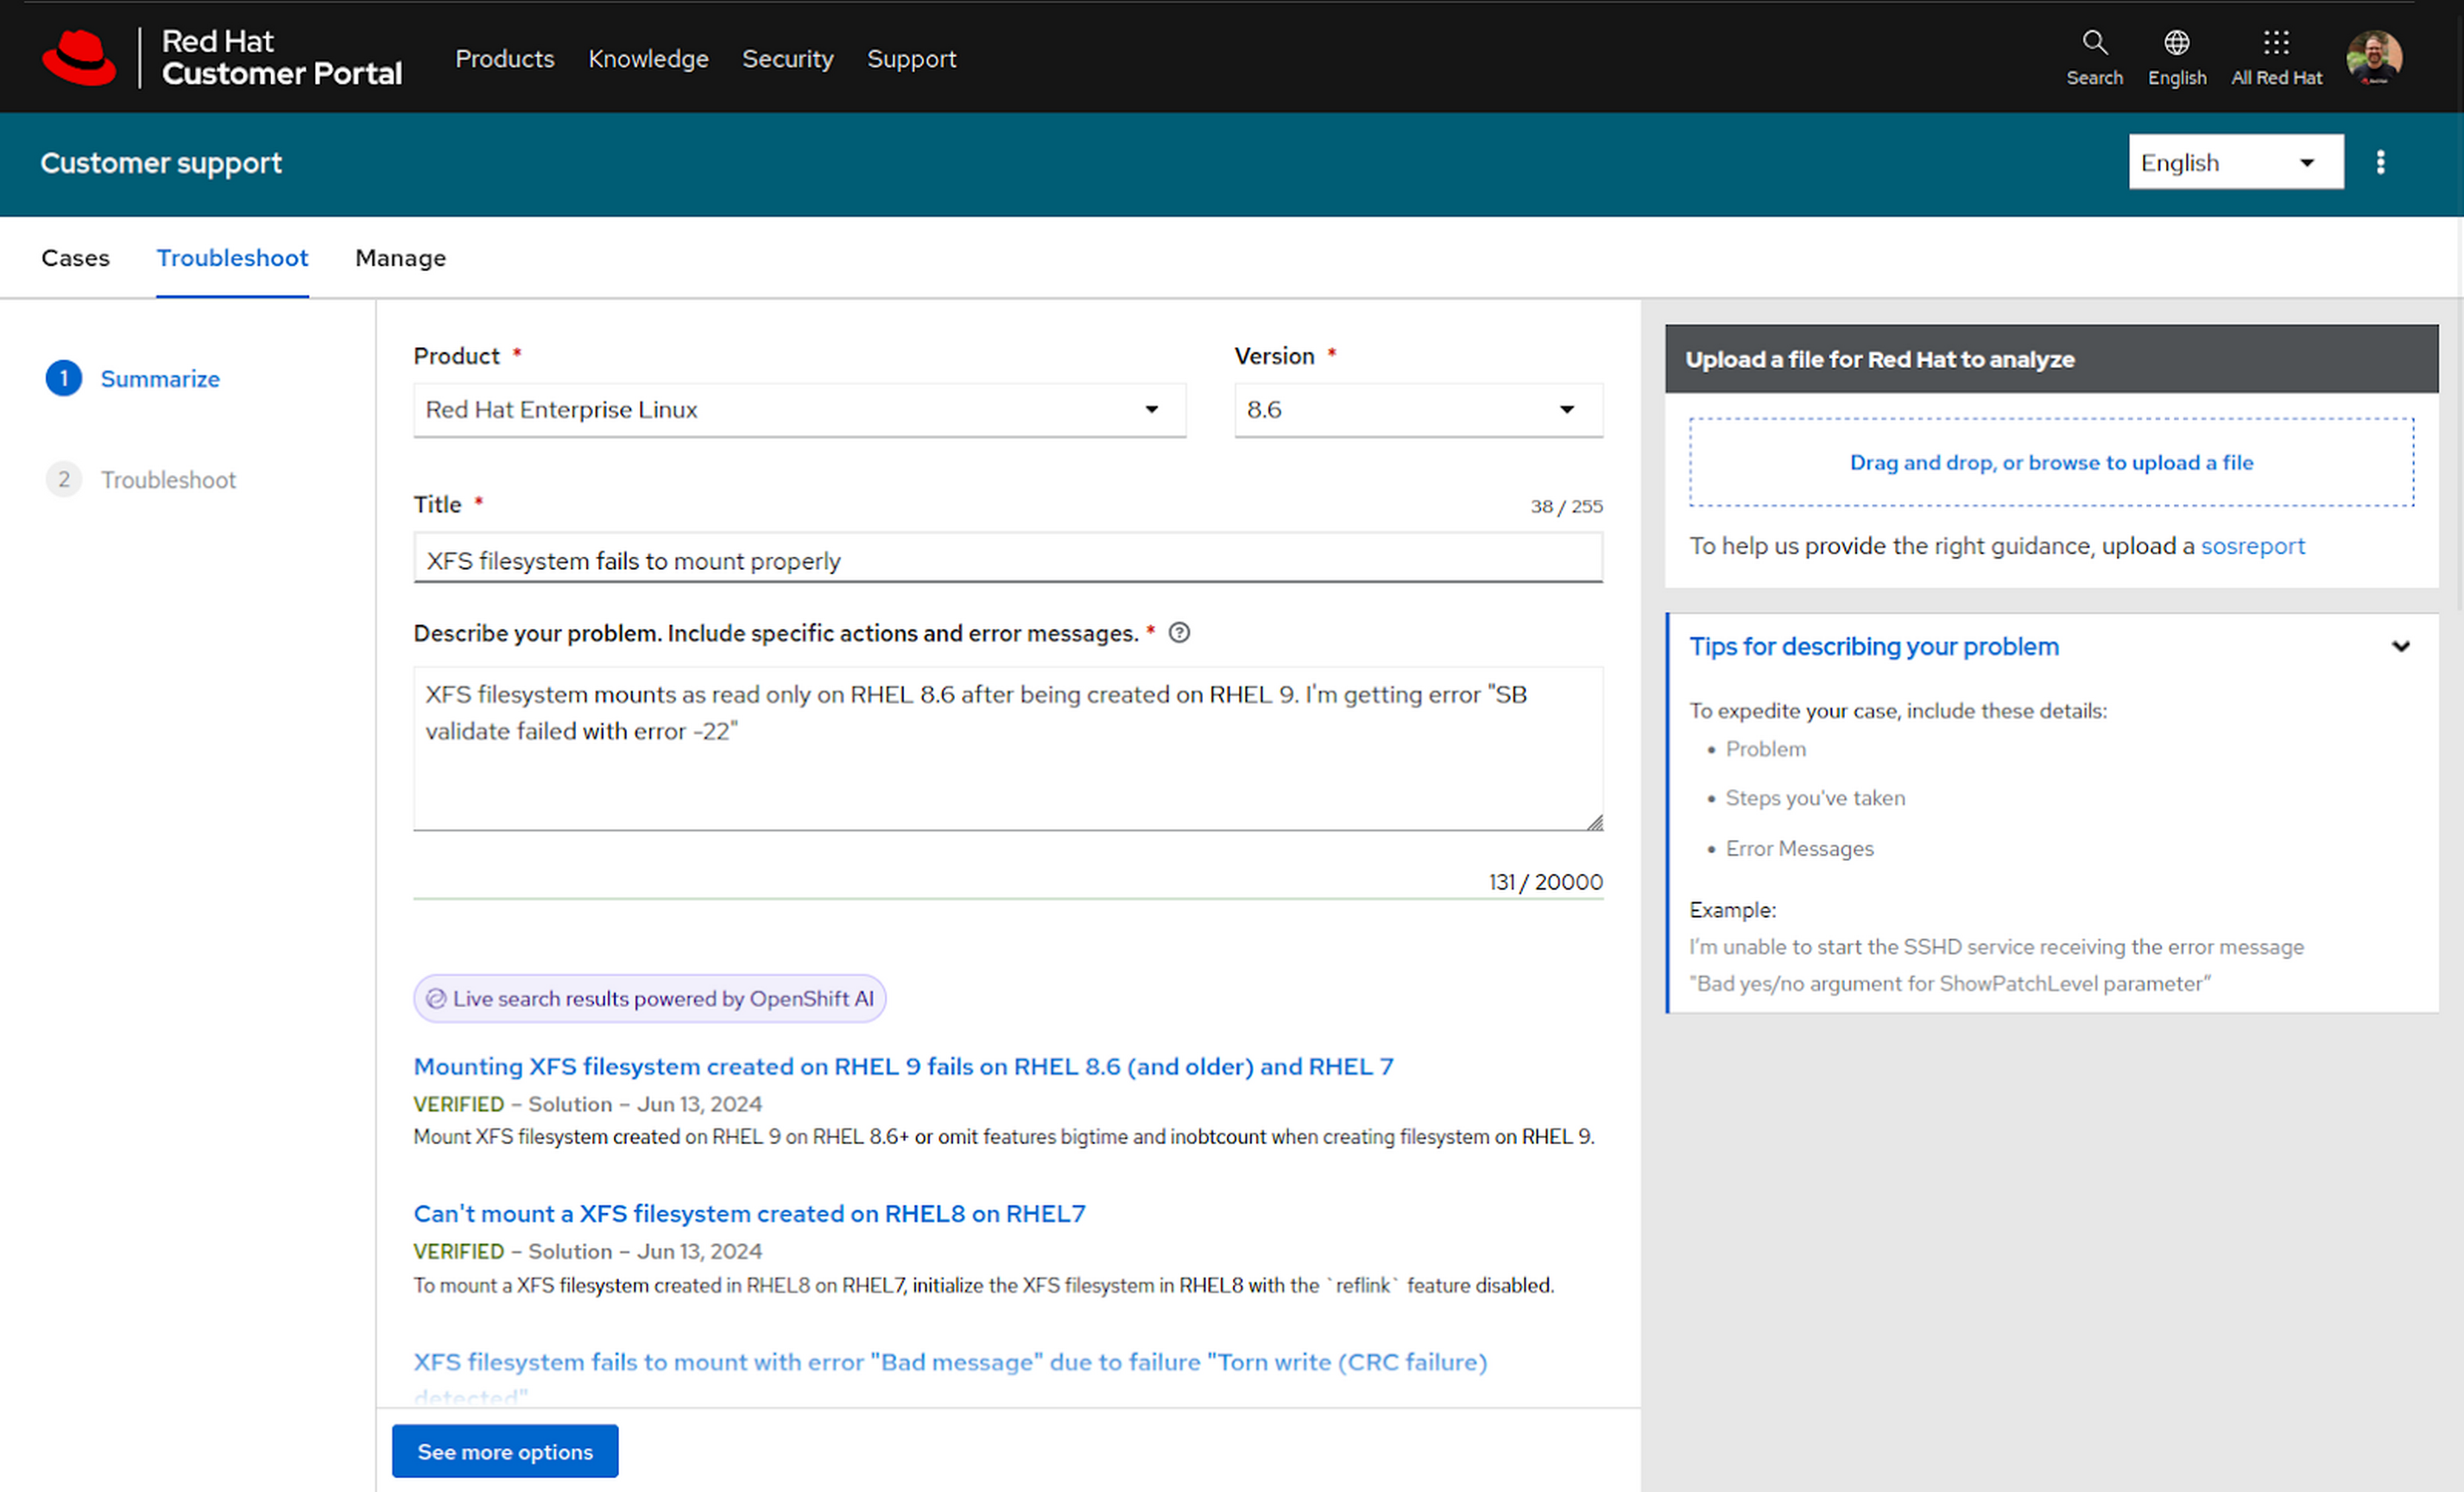Open the All Red Hat grid icon
This screenshot has height=1492, width=2464.
coord(2276,43)
